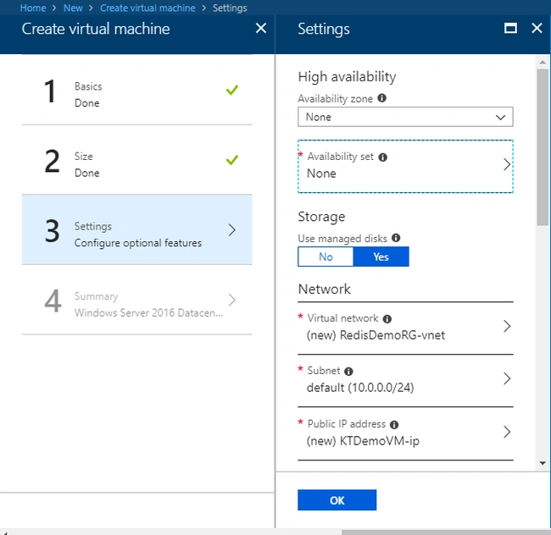Viewport: 551px width, 535px height.
Task: Click the Storage heading
Action: (x=321, y=217)
